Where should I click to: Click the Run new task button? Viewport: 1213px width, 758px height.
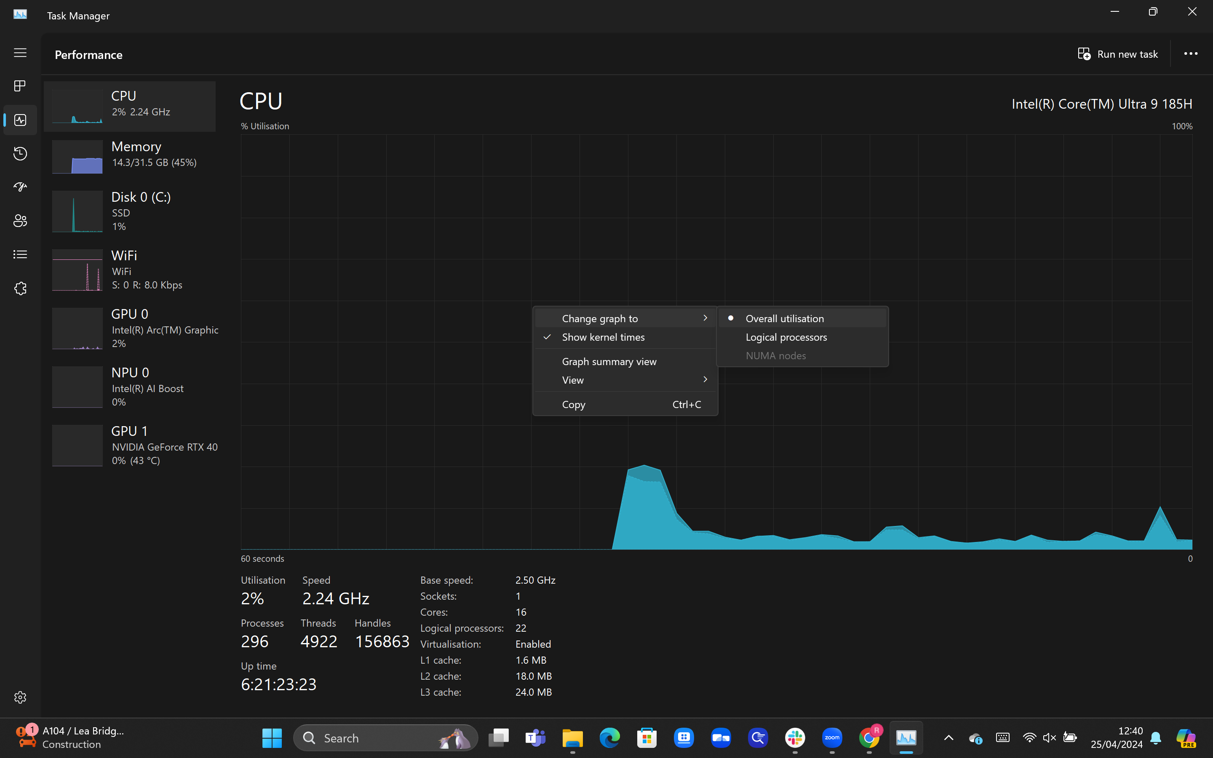[x=1118, y=54]
